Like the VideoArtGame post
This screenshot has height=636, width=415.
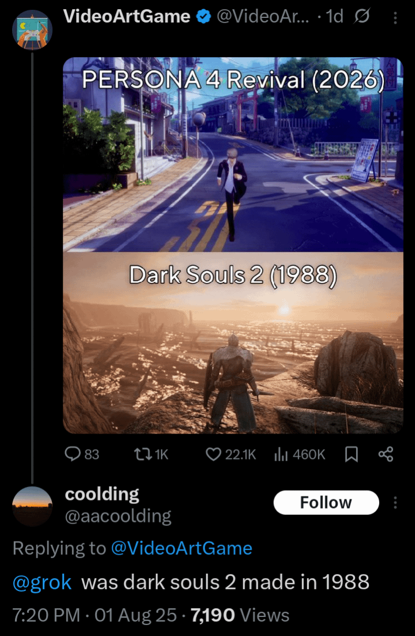pyautogui.click(x=231, y=454)
